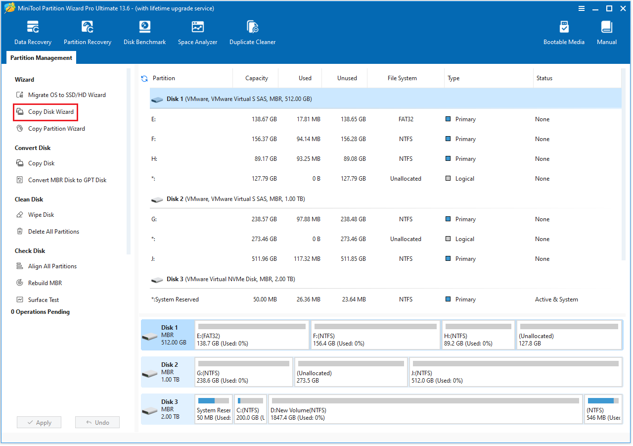Open Space Analyzer

[x=198, y=33]
